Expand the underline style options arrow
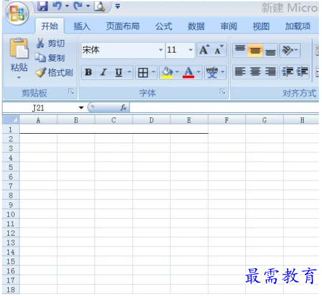This screenshot has width=322, height=296. (x=129, y=72)
